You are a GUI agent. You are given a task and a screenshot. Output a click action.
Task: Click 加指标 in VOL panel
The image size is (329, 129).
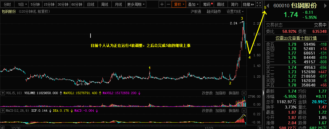coord(221,93)
